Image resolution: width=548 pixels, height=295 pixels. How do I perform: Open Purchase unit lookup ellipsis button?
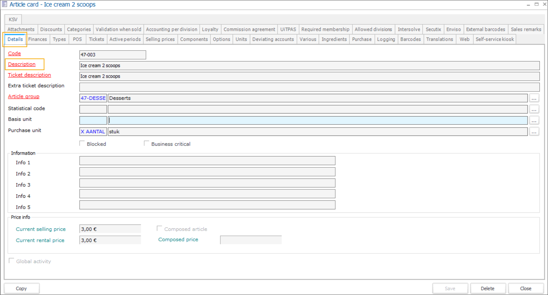point(534,132)
